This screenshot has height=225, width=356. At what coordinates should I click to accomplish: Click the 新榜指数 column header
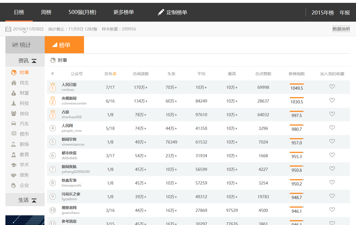coord(297,74)
